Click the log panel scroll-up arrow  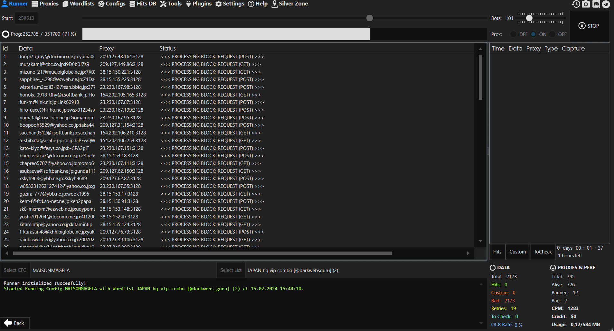tap(481, 284)
